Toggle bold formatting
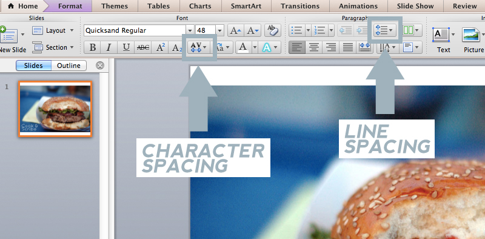This screenshot has width=485, height=239. 92,47
